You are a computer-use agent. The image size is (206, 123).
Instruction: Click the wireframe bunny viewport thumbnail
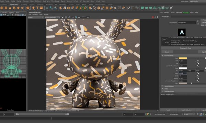13,64
